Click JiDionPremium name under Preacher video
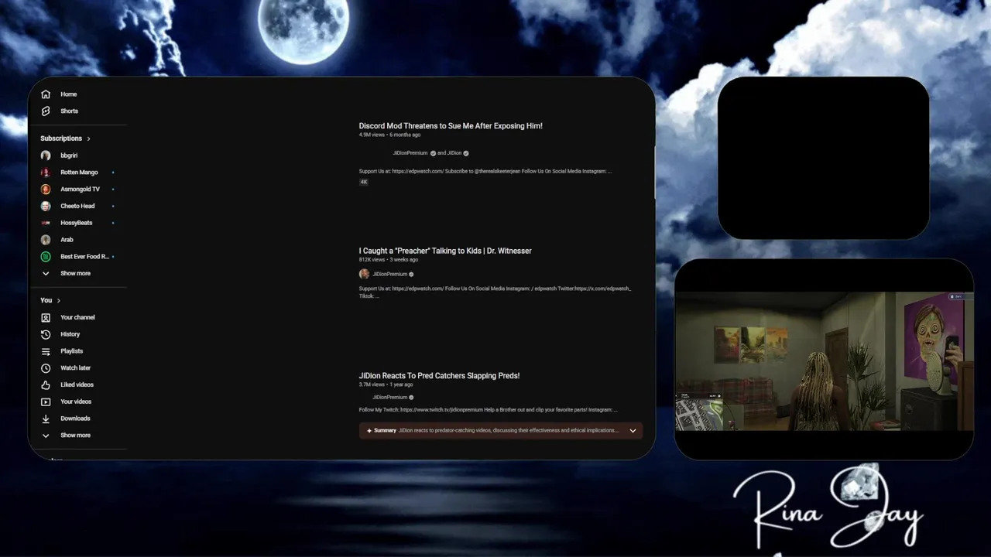Viewport: 991px width, 557px height. coord(389,274)
